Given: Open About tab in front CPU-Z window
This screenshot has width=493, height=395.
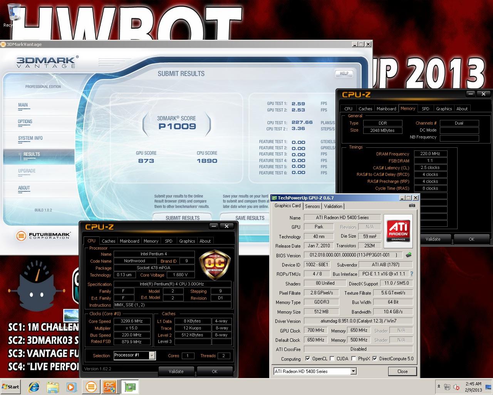Looking at the screenshot, I should tap(205, 241).
